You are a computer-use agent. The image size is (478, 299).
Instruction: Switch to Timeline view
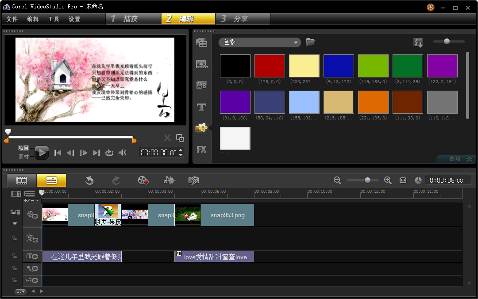51,181
